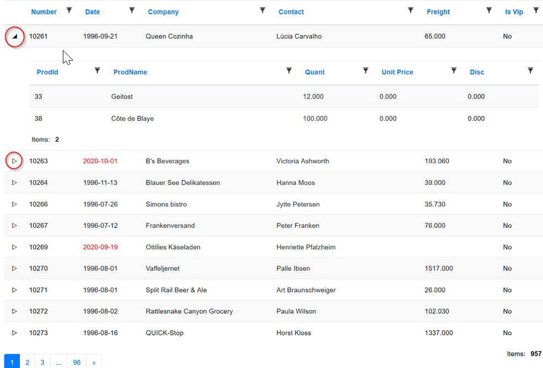This screenshot has height=368, width=543.
Task: Sort by ProdName column header
Action: tap(130, 72)
